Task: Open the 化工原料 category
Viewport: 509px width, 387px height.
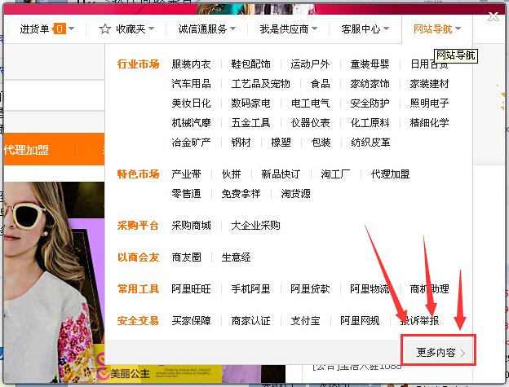Action: (370, 122)
